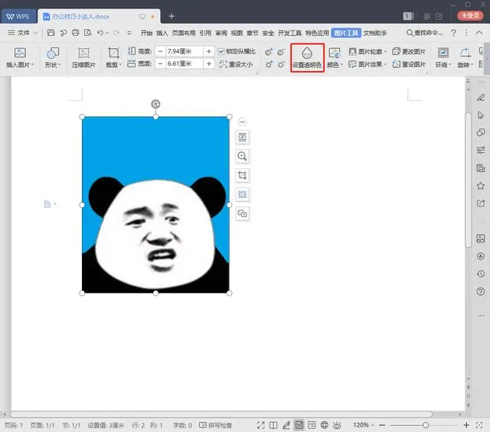The height and width of the screenshot is (432, 490).
Task: Open the pen tool in right sidebar
Action: coord(481,97)
